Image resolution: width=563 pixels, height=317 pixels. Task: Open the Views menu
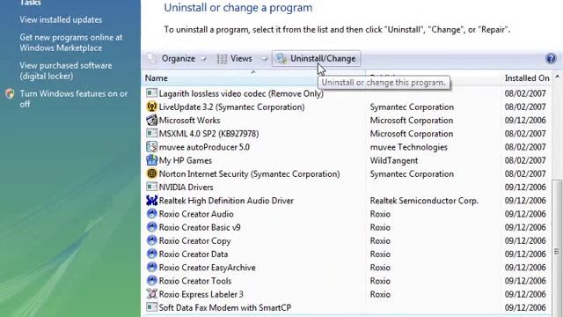coord(241,59)
